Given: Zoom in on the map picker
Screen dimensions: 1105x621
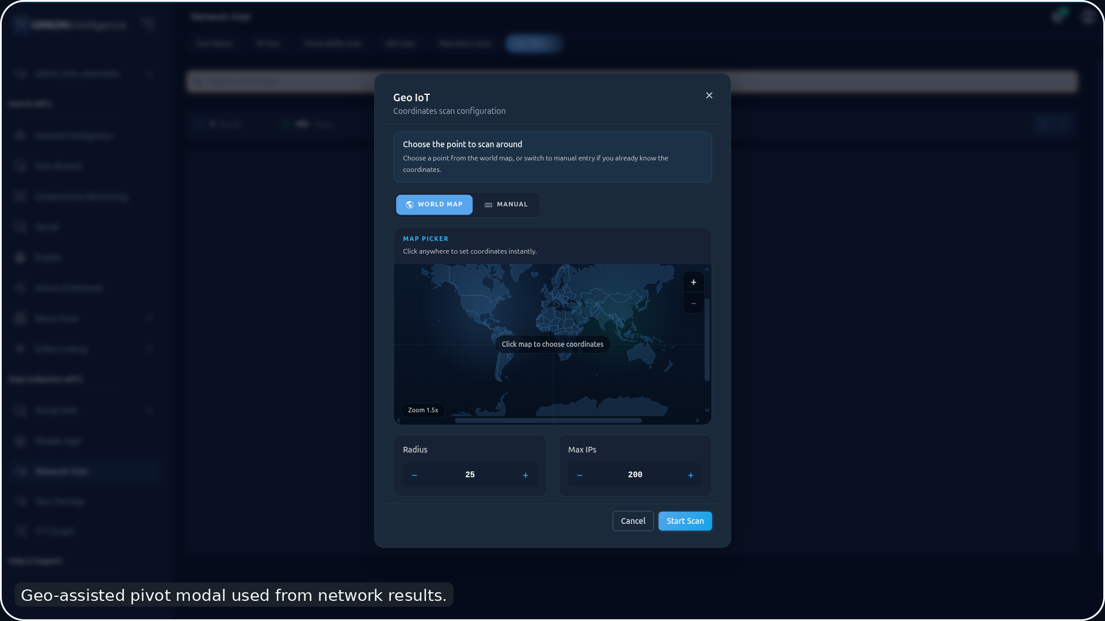Looking at the screenshot, I should pyautogui.click(x=694, y=282).
